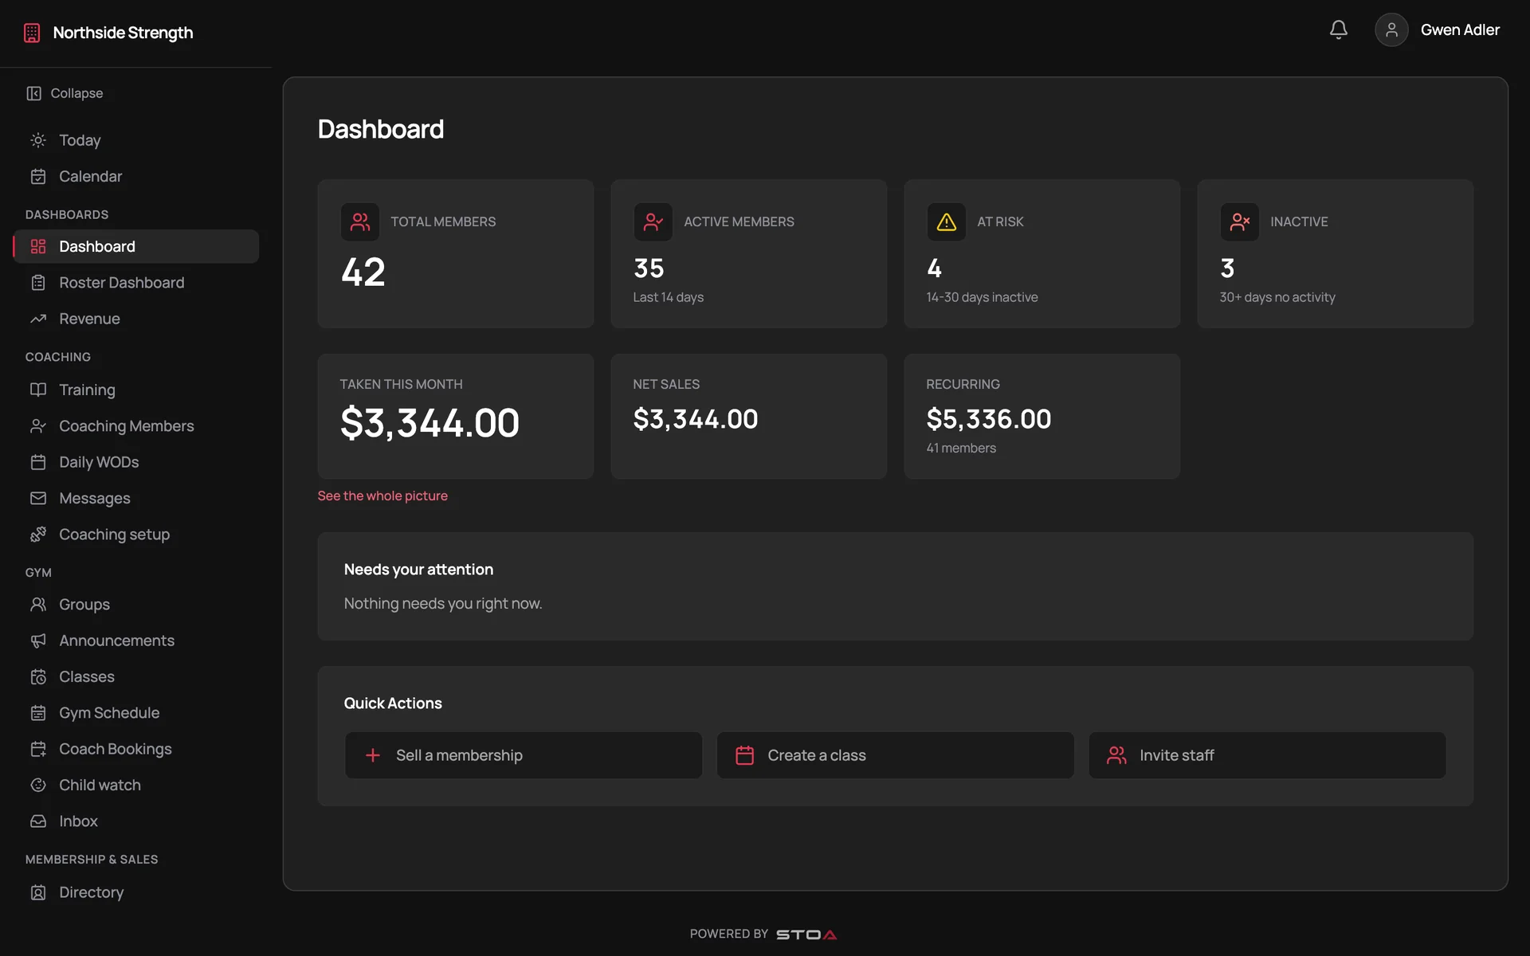Click the sun icon beside Today
1530x956 pixels.
pos(38,140)
